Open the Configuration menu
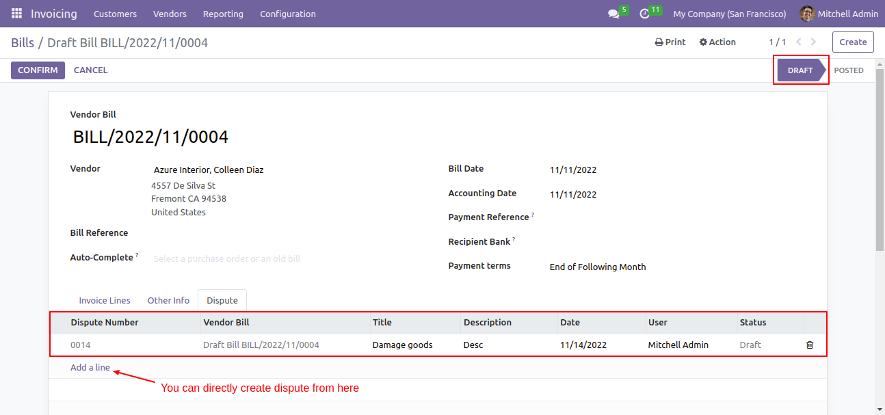The image size is (885, 415). pos(288,14)
